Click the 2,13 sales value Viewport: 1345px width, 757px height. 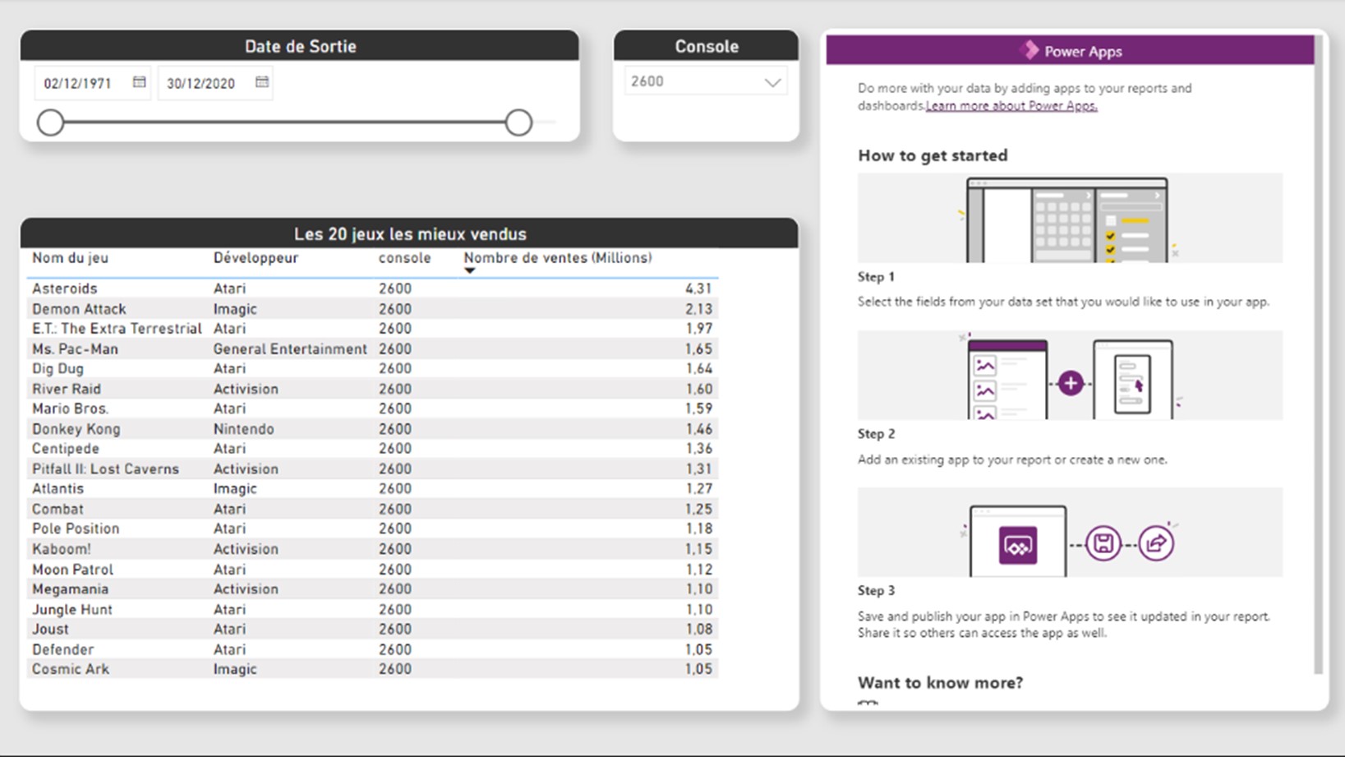pos(698,309)
